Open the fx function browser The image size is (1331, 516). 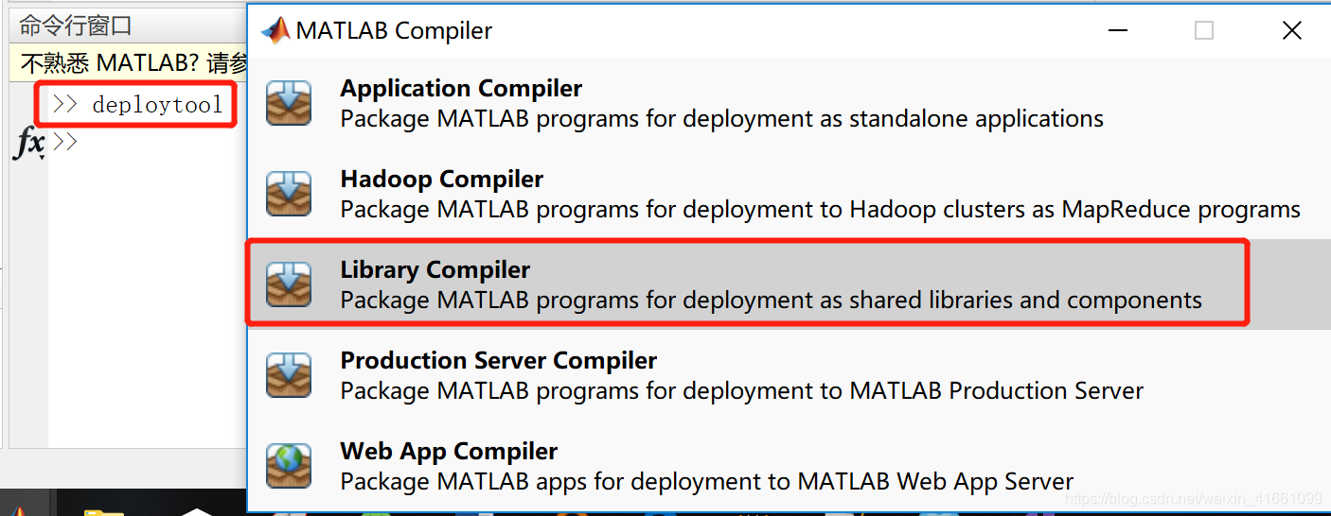pos(29,145)
